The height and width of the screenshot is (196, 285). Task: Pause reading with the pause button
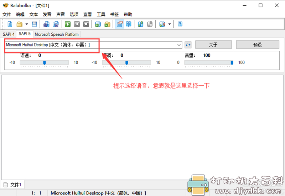[77, 24]
